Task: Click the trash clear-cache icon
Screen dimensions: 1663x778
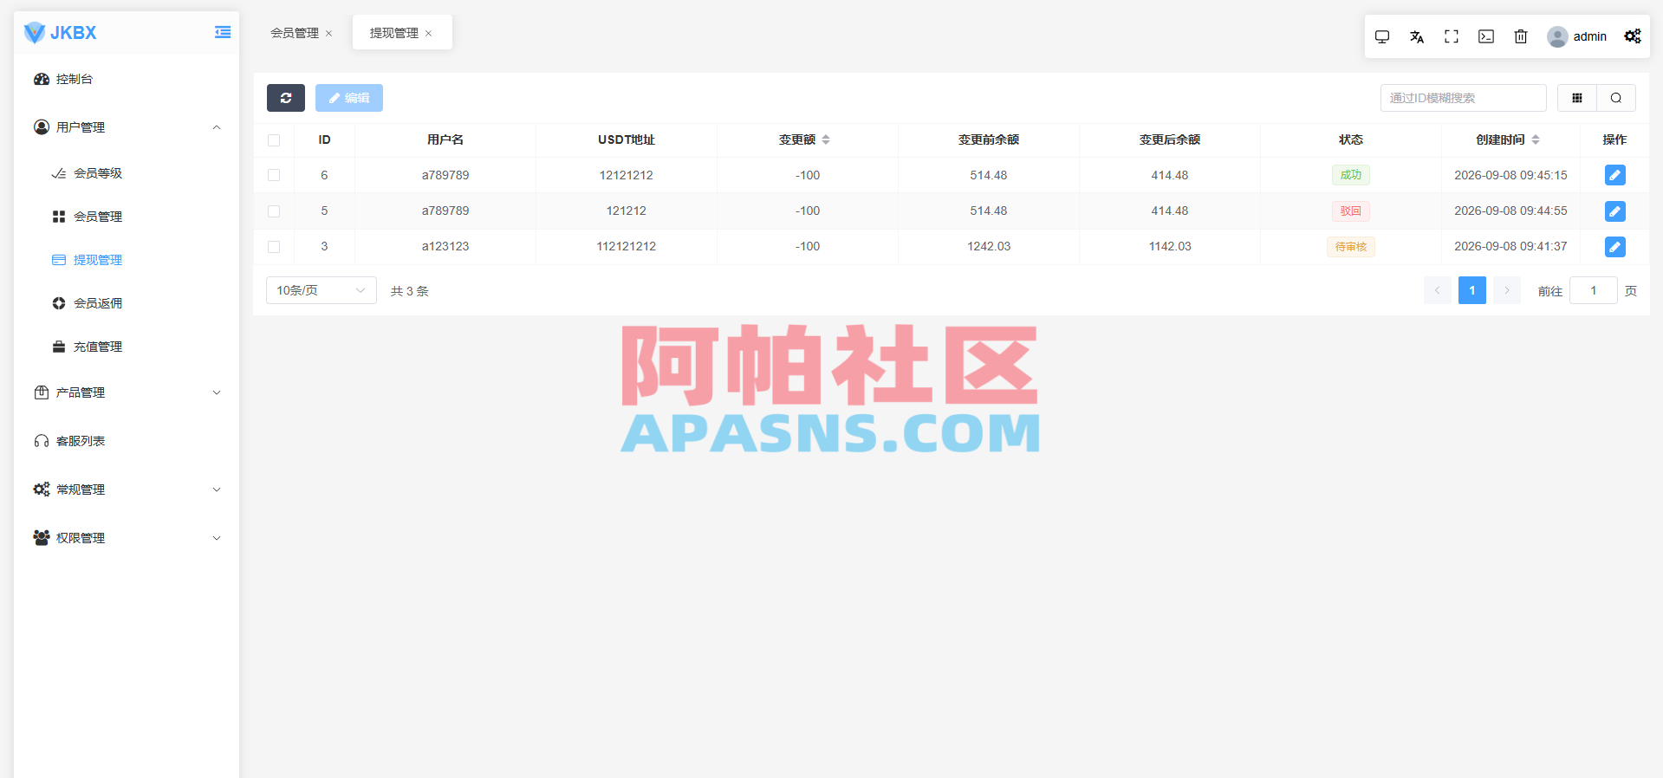Action: point(1521,36)
